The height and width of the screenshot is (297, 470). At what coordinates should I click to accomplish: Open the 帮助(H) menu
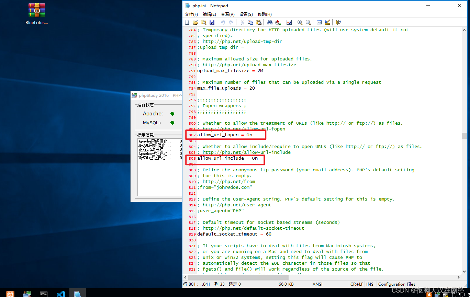coord(265,14)
